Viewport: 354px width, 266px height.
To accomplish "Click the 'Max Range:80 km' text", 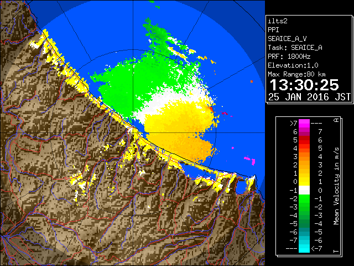I will coord(296,74).
